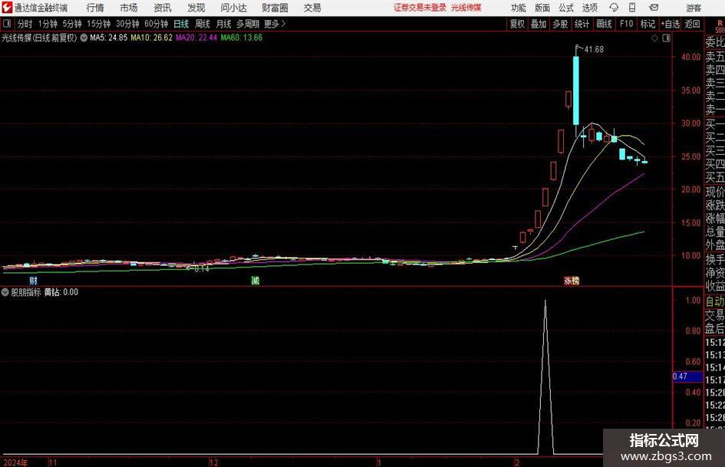The width and height of the screenshot is (725, 467).
Task: Open the 行情 menu
Action: point(95,8)
